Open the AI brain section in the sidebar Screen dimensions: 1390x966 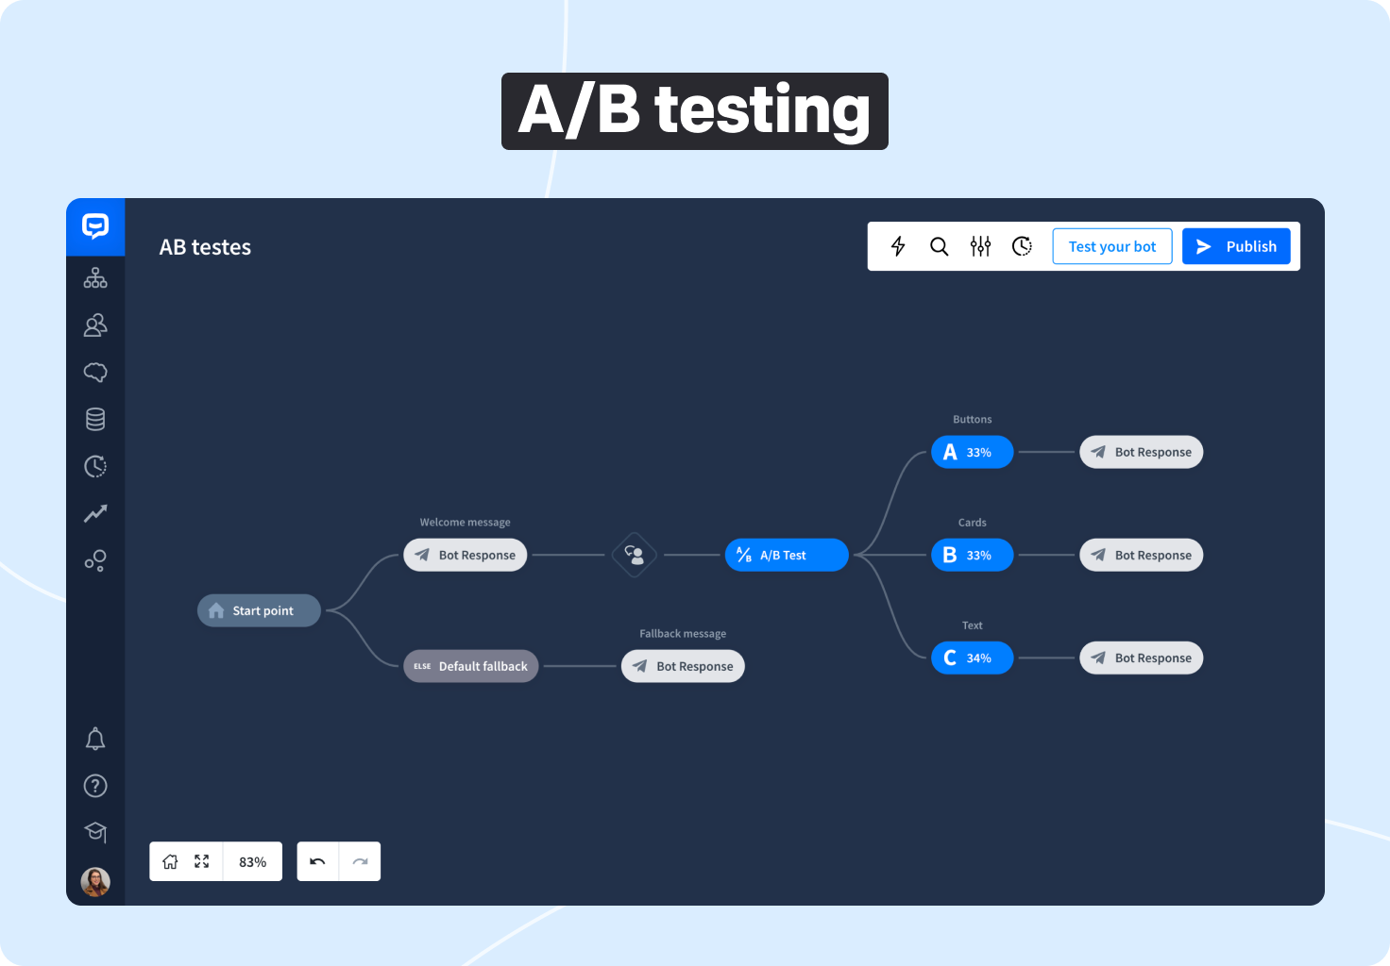click(x=94, y=372)
